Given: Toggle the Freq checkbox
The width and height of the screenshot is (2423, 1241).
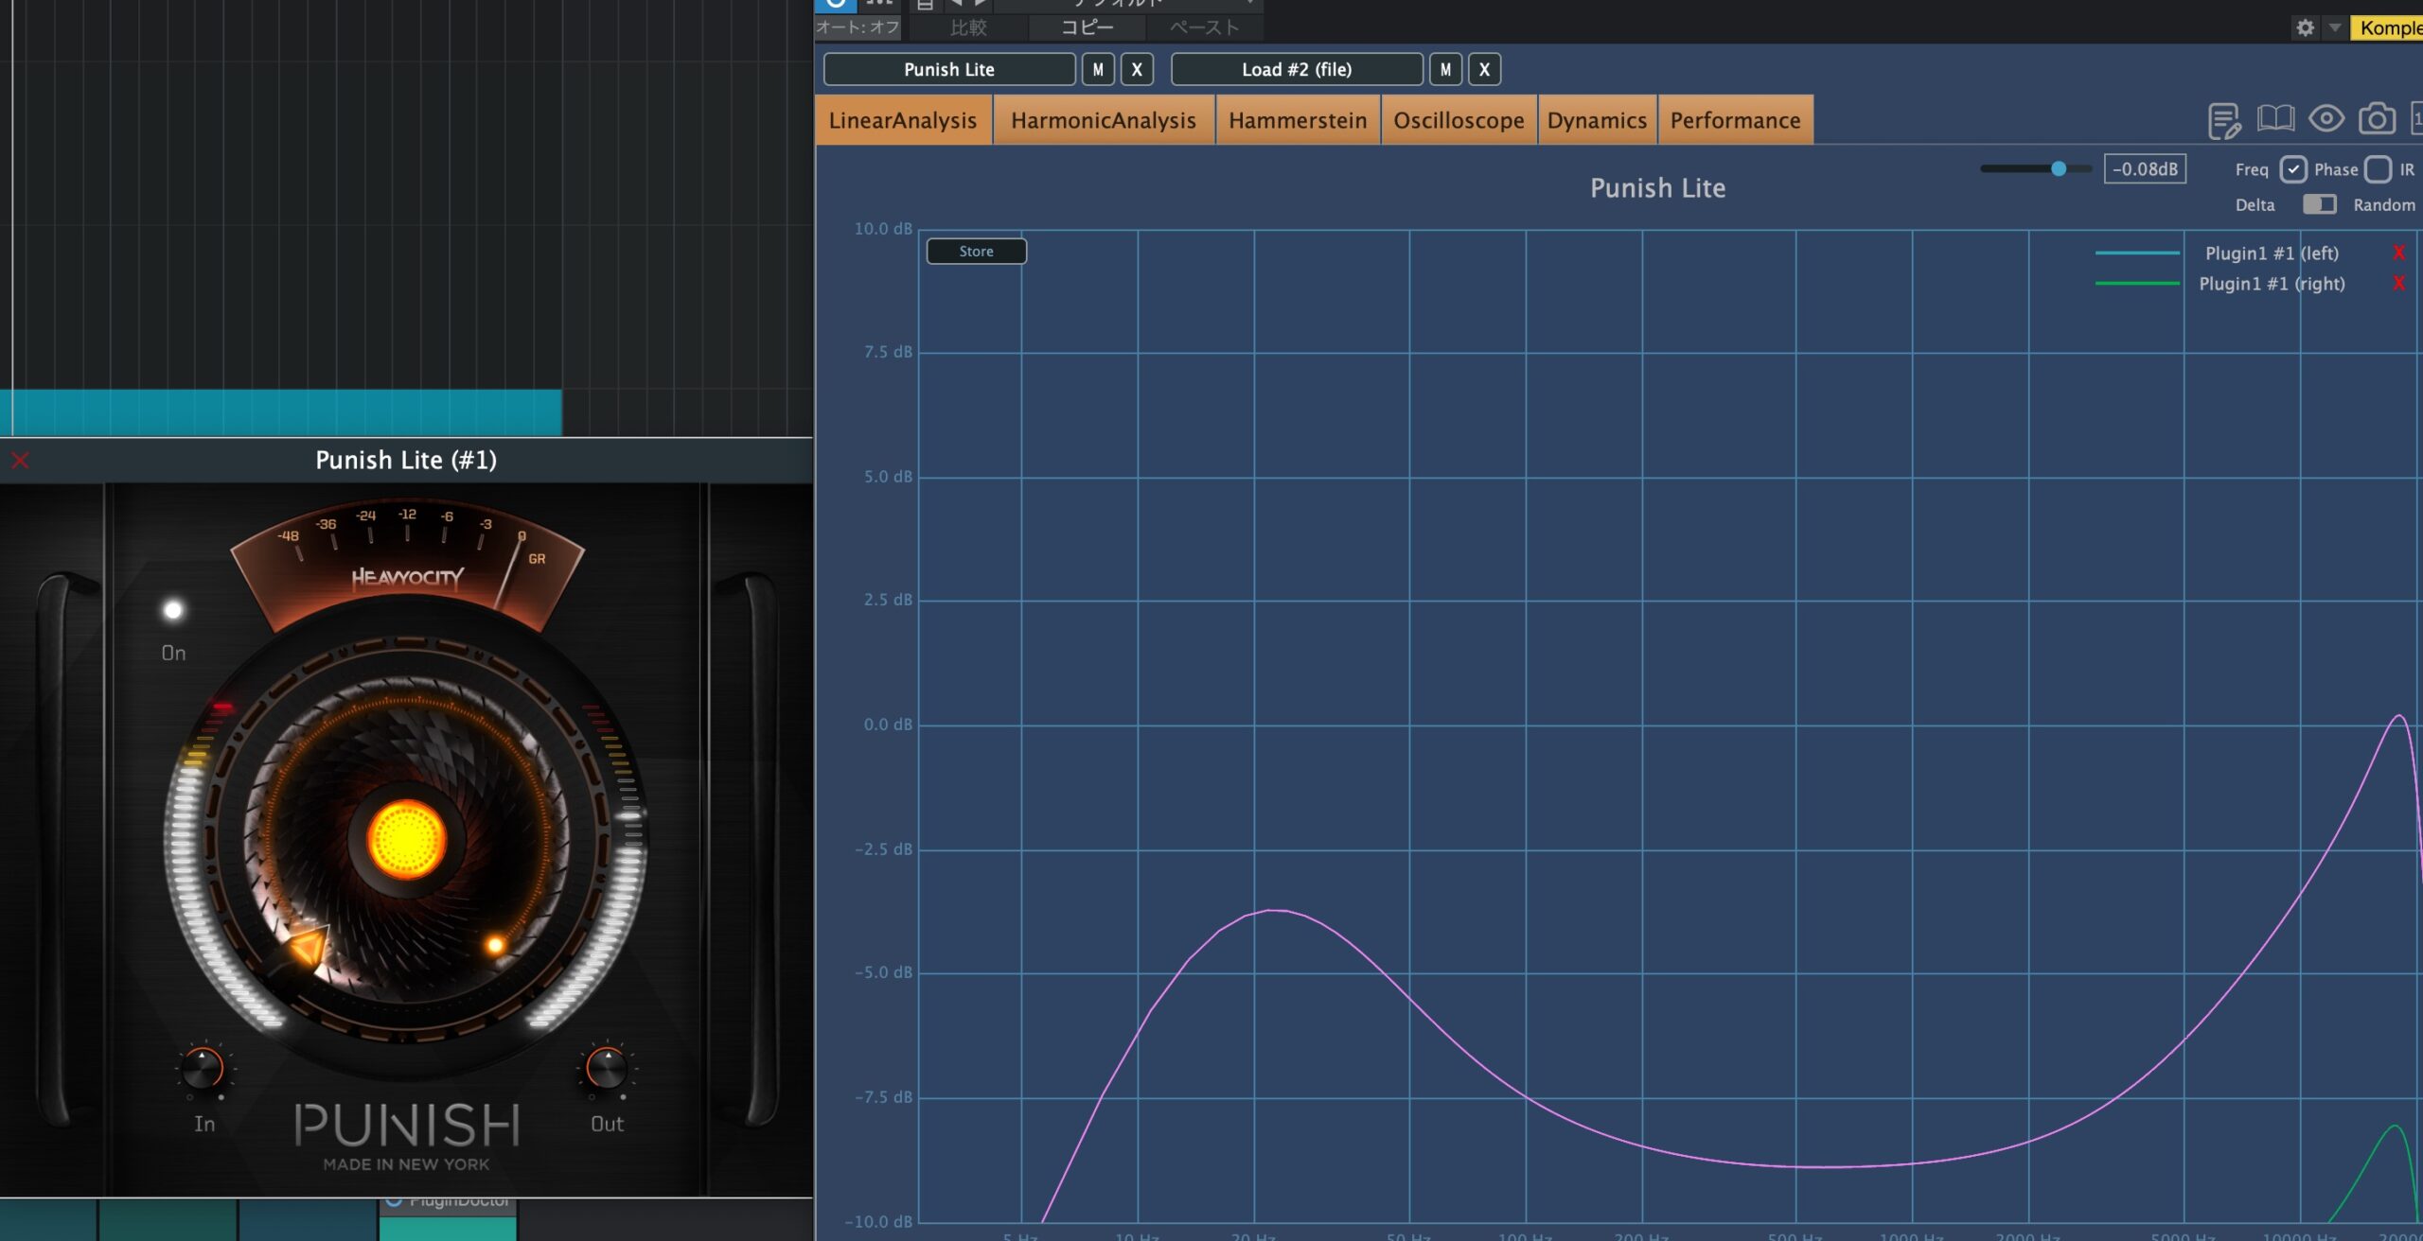Looking at the screenshot, I should click(x=2292, y=169).
